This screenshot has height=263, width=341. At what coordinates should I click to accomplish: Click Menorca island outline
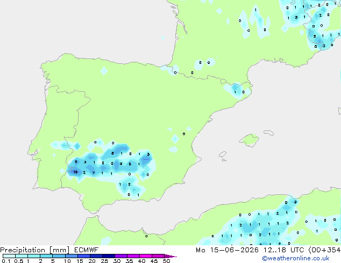coord(268,133)
